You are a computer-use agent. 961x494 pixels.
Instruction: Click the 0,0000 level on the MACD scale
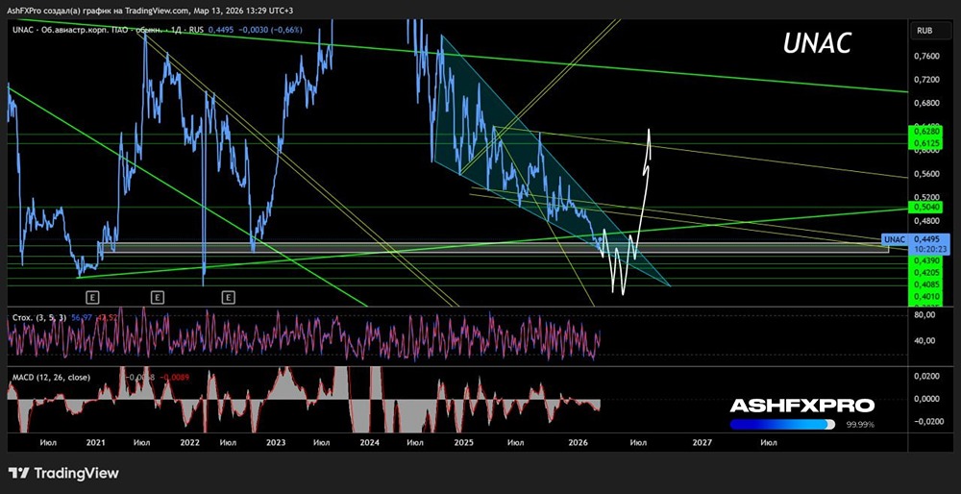point(925,399)
